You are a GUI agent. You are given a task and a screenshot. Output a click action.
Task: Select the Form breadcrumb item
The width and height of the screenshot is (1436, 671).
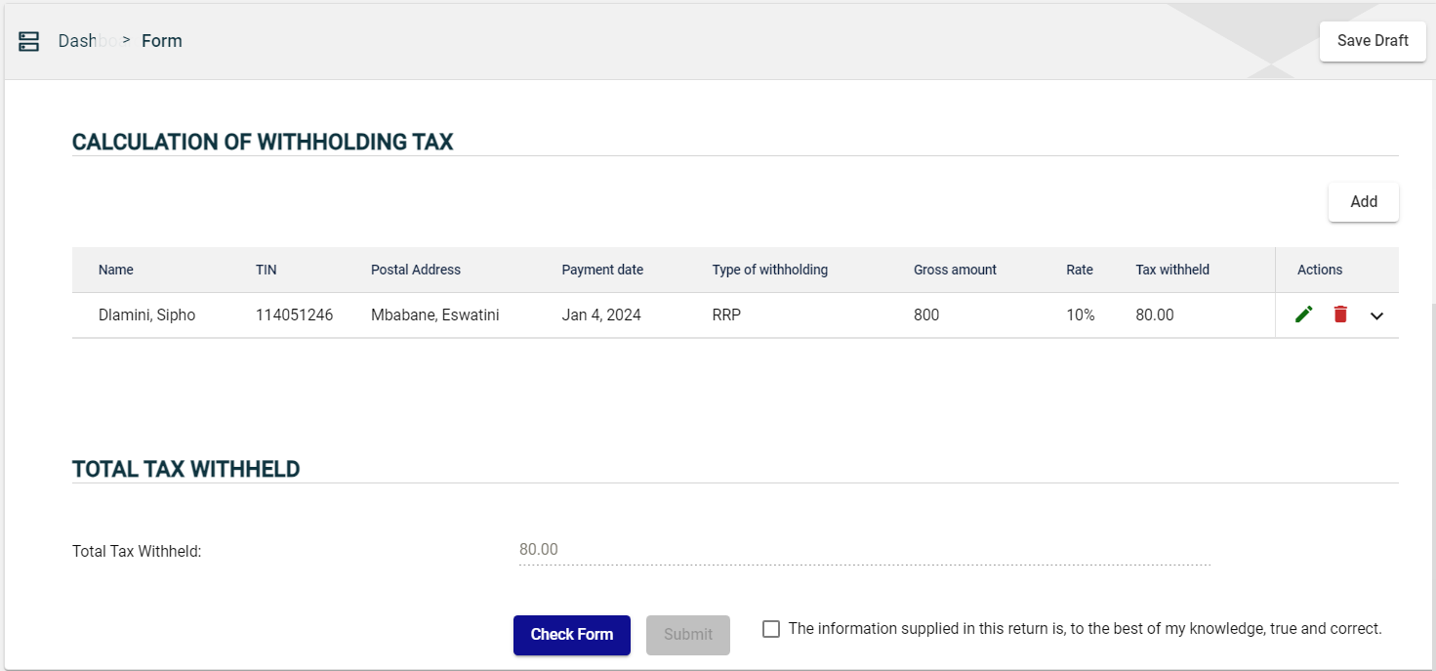162,41
